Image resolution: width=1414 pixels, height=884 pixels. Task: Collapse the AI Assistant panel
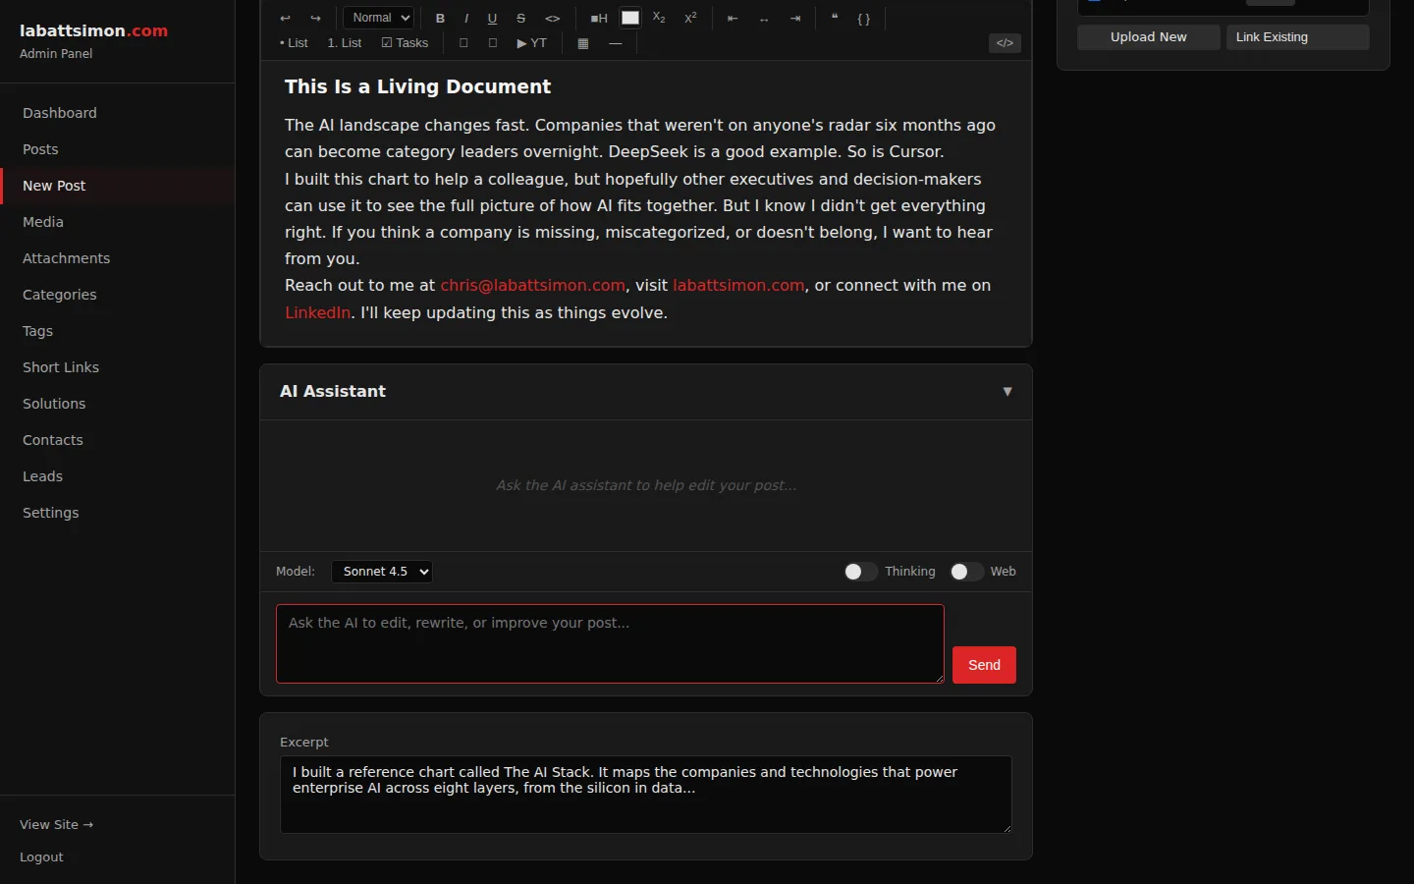1006,391
